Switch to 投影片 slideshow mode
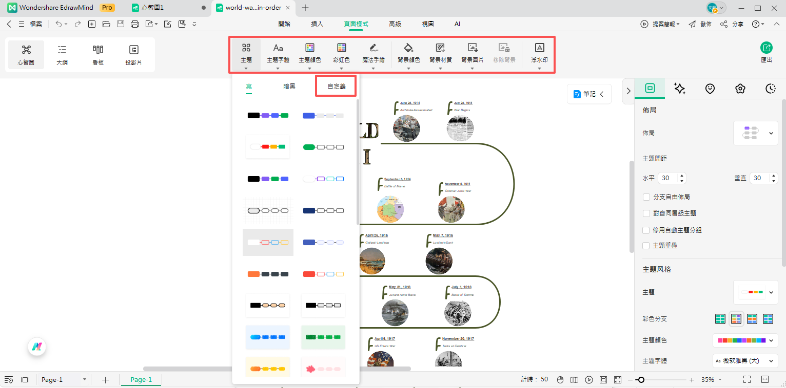The image size is (786, 388). (x=133, y=54)
